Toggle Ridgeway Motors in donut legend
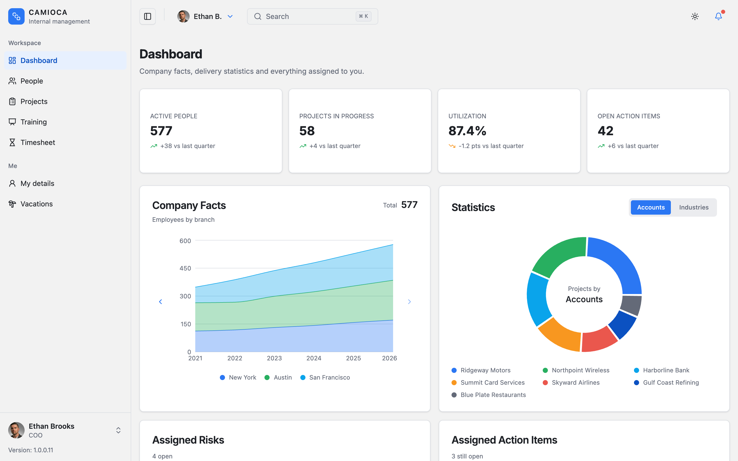This screenshot has width=738, height=461. pos(481,370)
